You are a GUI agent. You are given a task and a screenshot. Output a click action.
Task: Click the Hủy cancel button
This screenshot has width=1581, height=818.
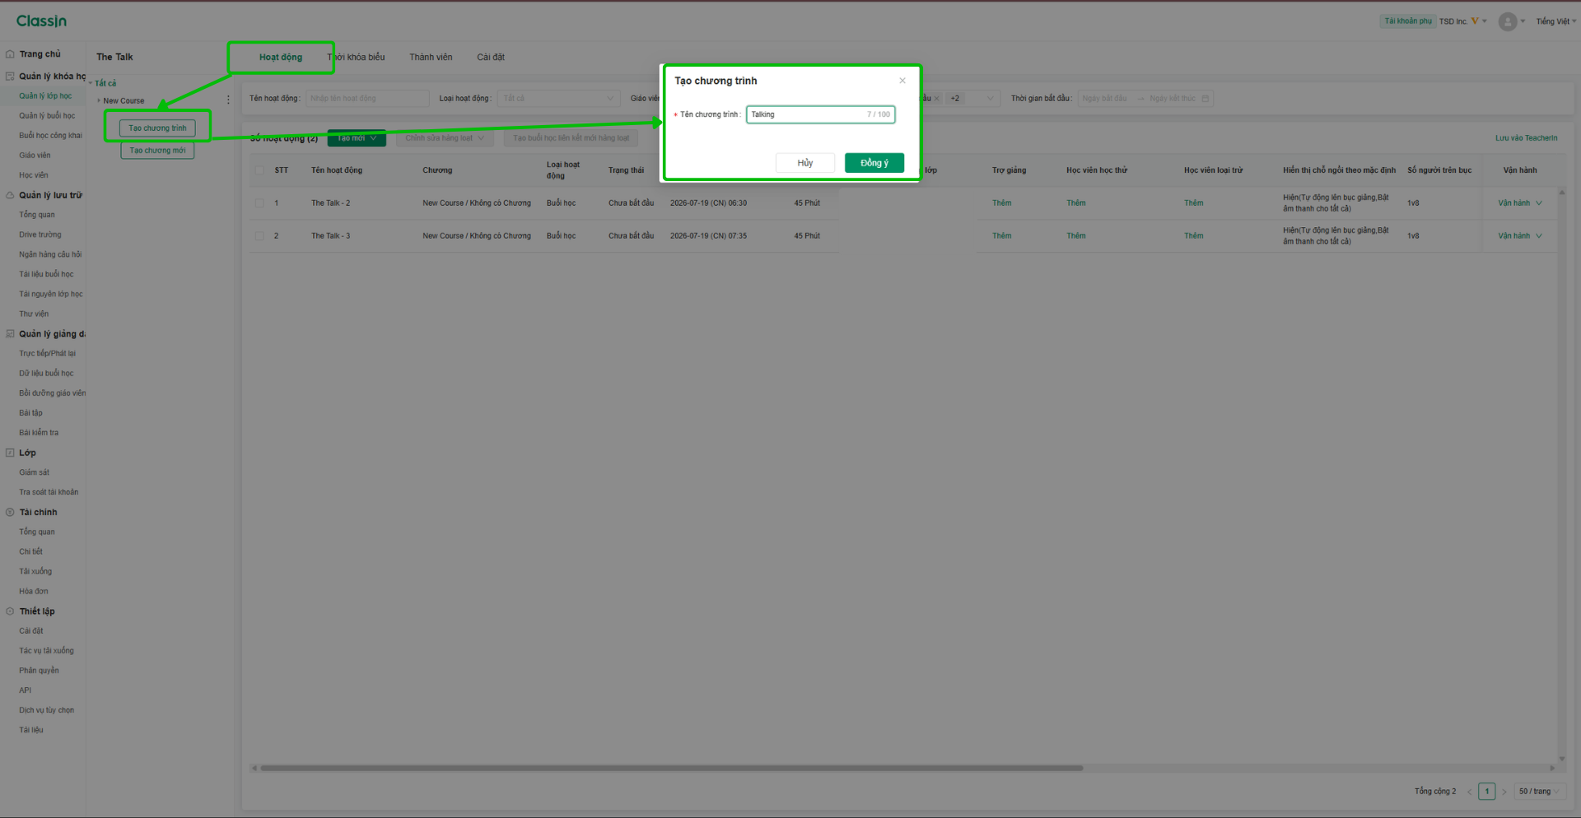coord(805,163)
